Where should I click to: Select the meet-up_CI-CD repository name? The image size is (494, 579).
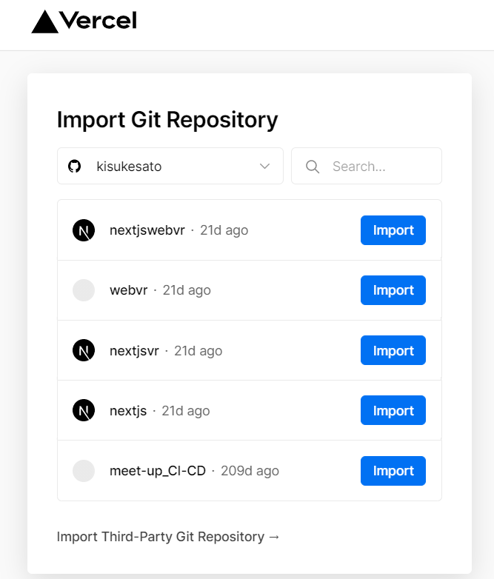(x=158, y=471)
